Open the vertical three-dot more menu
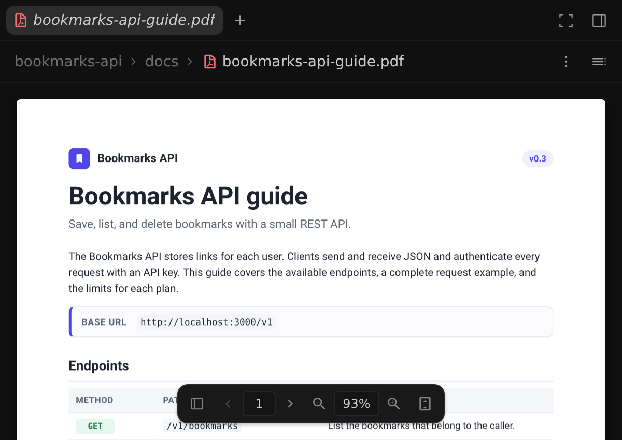This screenshot has height=440, width=622. coord(566,62)
